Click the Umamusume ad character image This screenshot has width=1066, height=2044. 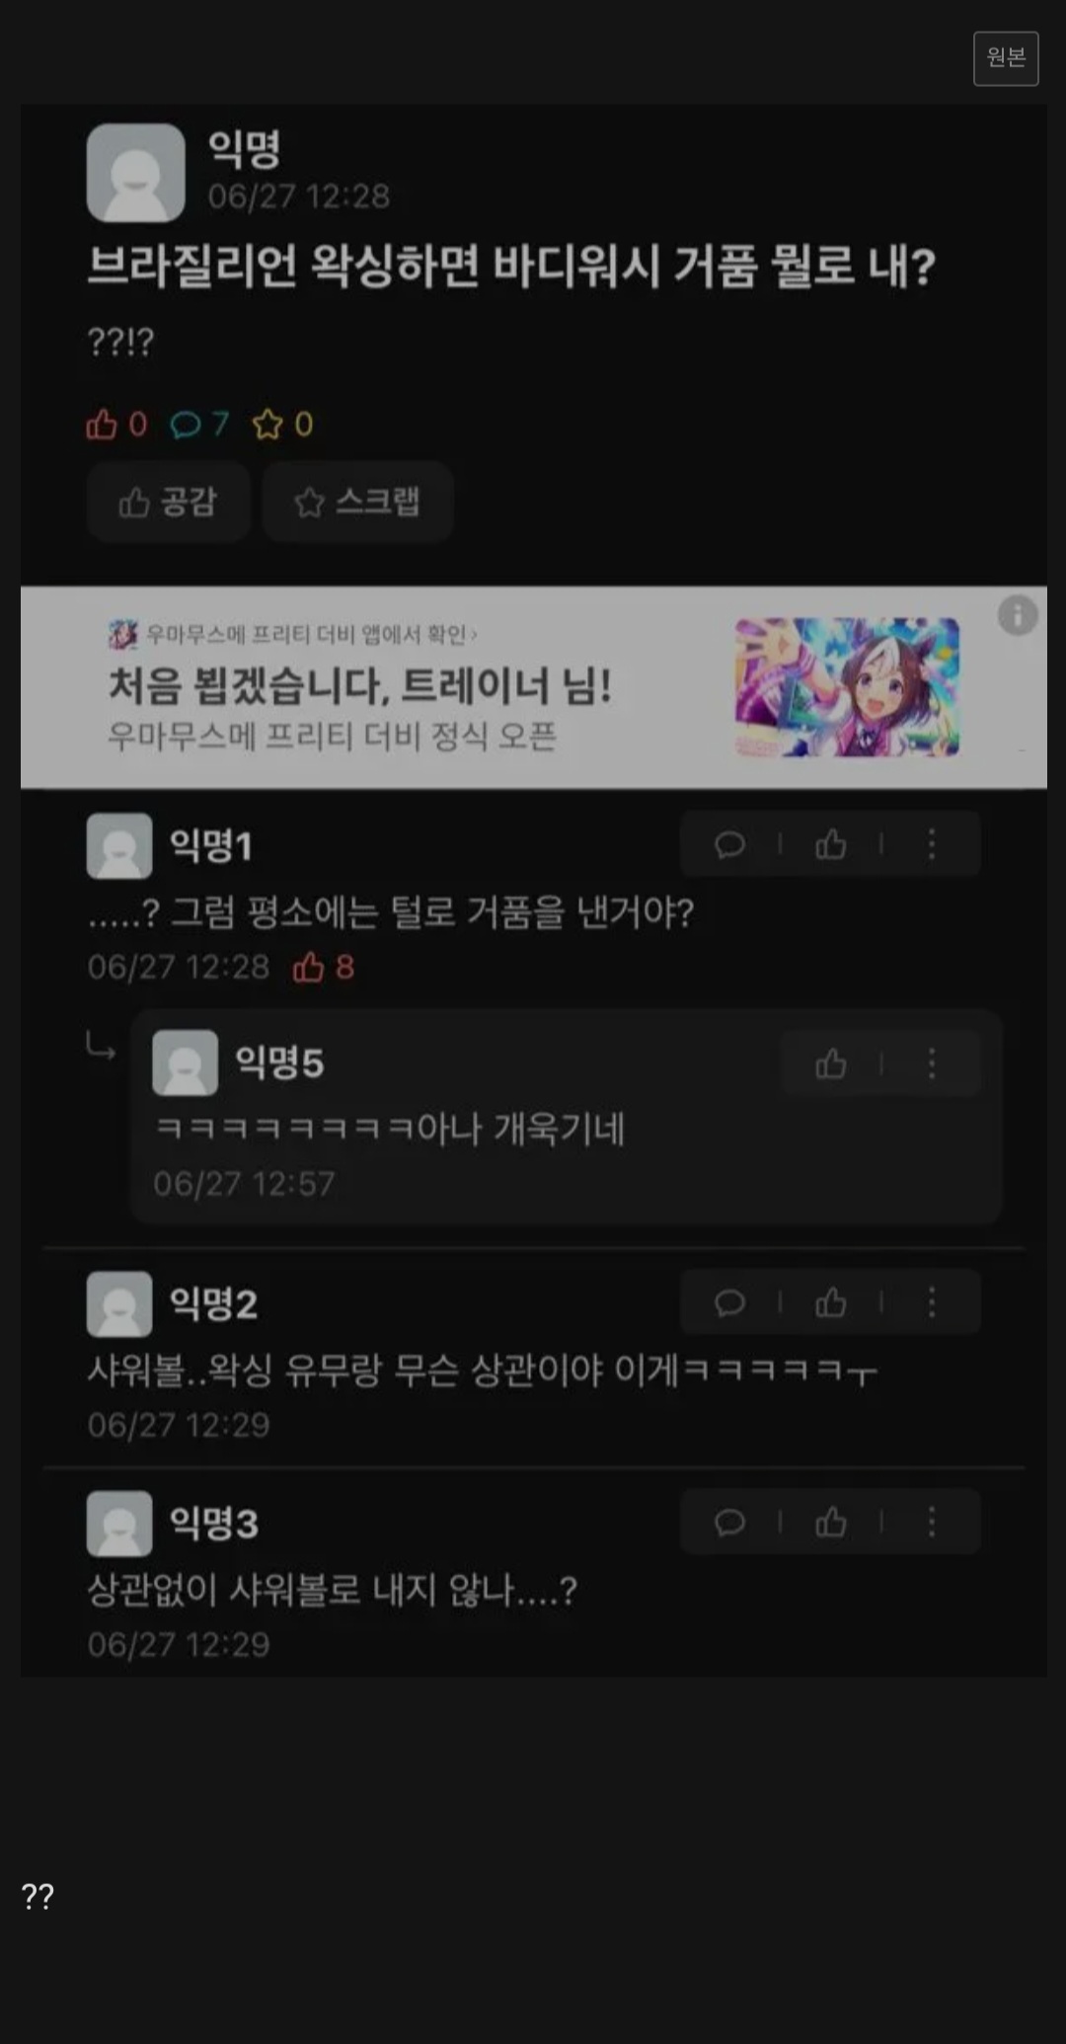847,687
